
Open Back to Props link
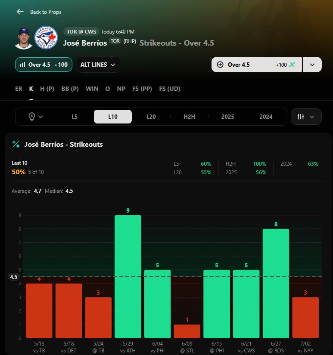click(46, 12)
